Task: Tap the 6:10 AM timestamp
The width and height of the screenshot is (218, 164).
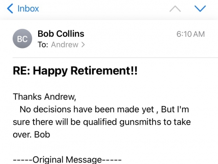Action: click(x=191, y=34)
